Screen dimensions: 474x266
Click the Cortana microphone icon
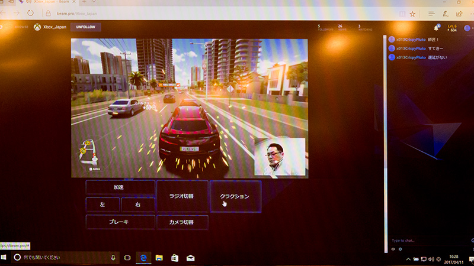[x=113, y=258]
